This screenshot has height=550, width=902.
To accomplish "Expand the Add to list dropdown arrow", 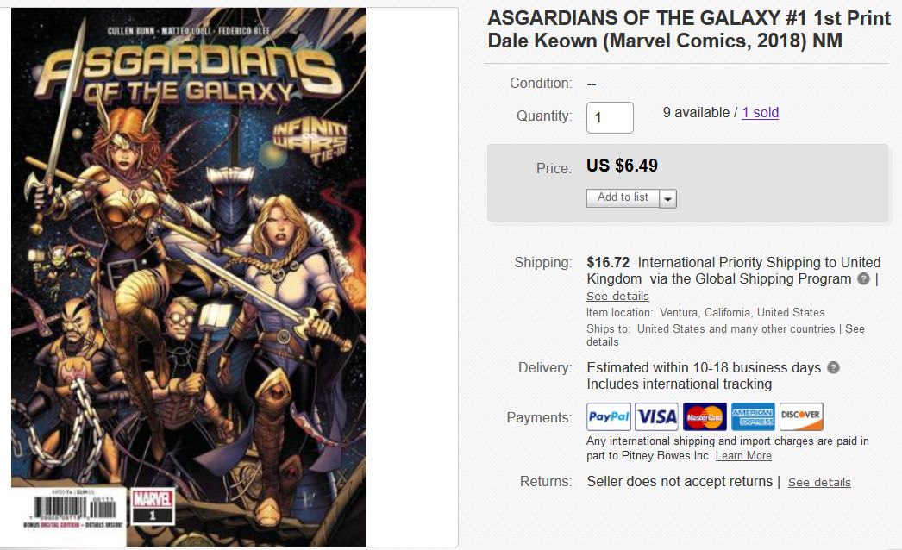I will (668, 199).
